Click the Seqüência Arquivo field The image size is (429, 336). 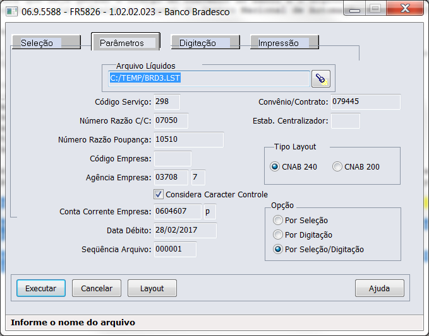pyautogui.click(x=175, y=249)
